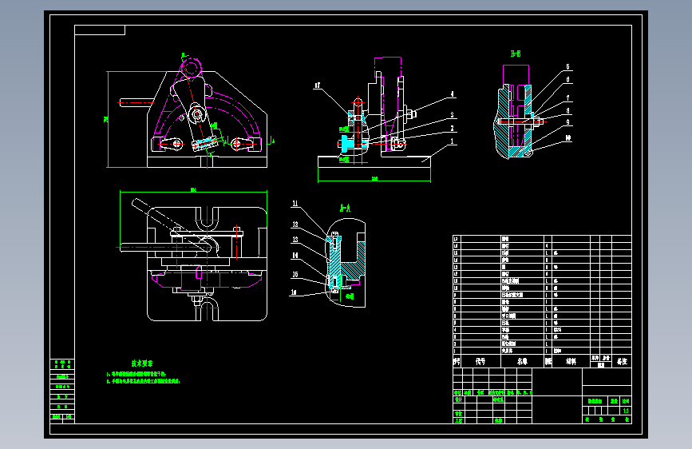
Task: Select part callout number 4 leader label
Action: [x=452, y=94]
